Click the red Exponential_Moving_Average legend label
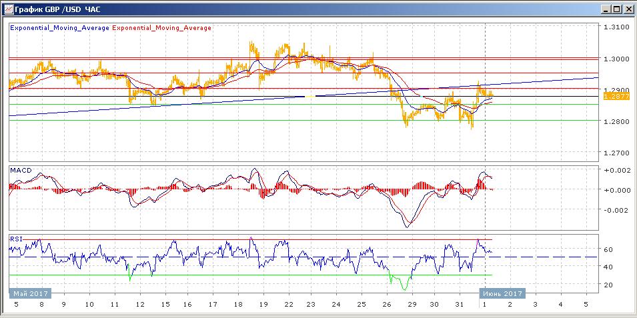 [161, 28]
